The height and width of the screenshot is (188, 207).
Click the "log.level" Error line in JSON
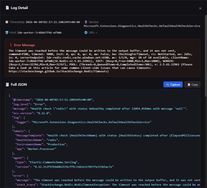(29, 104)
